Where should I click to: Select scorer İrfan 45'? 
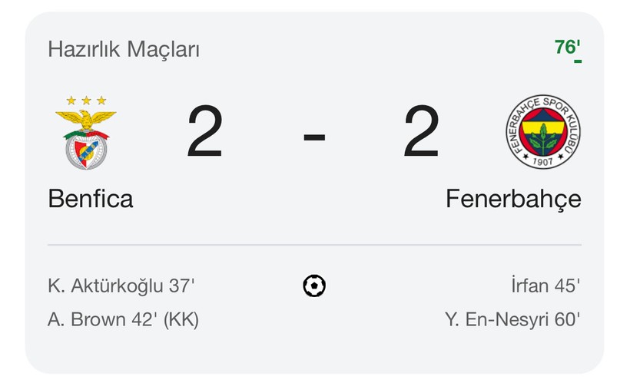pos(545,285)
